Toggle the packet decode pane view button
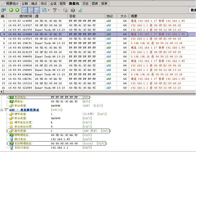Viewport: 212px width, 210px height. click(31, 10)
